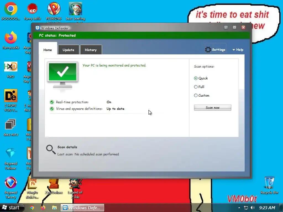Open the NingPo MahJo desktop icon

point(32,188)
